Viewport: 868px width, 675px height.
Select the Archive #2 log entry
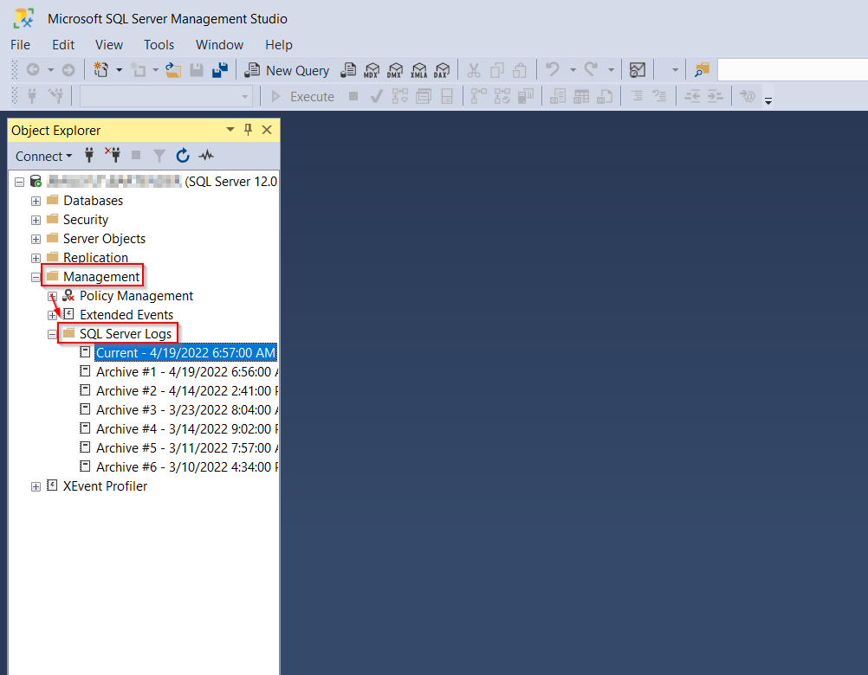(x=186, y=391)
